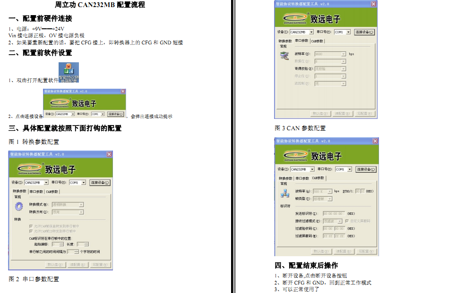Click 致远电子 logo in dialog with 9600 baud

(312, 19)
